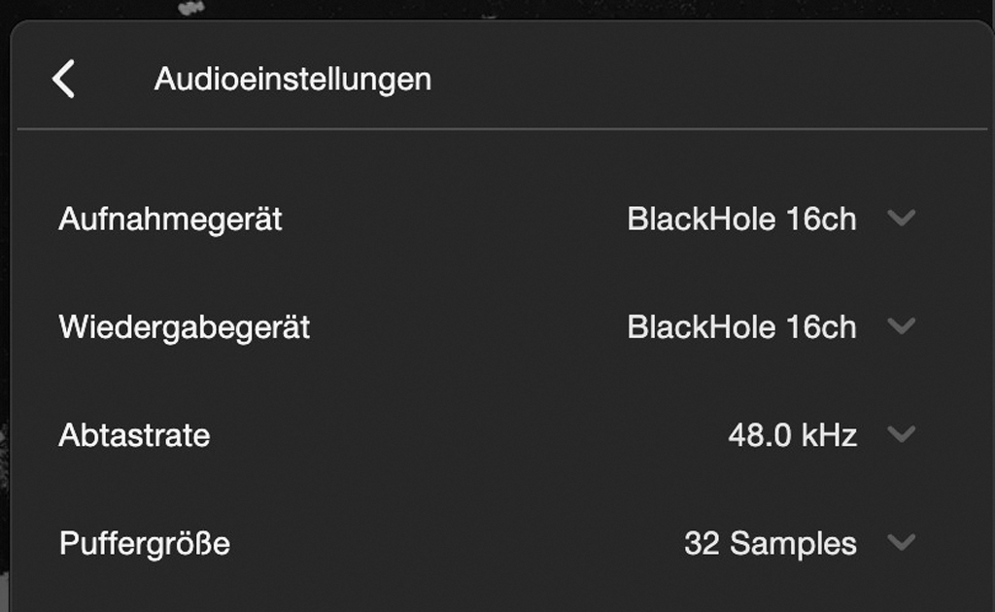
Task: Open the Puffergröße chevron dropdown
Action: (x=902, y=542)
